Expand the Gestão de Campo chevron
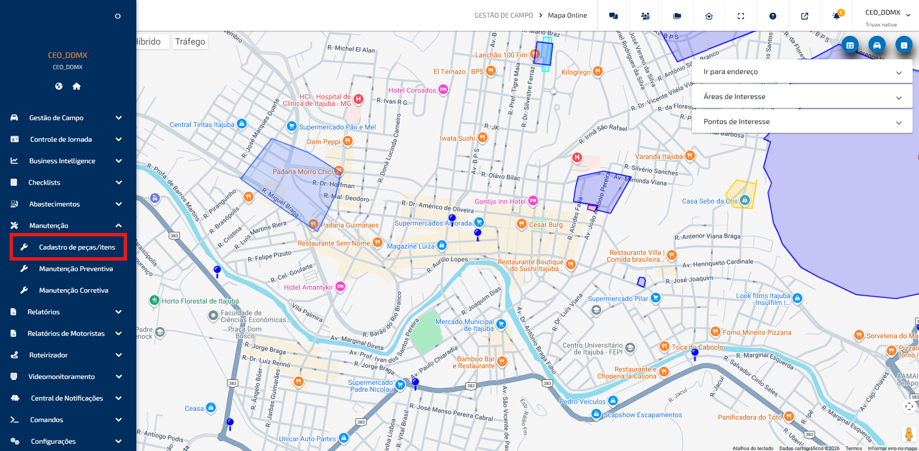The image size is (919, 451). pyautogui.click(x=119, y=118)
